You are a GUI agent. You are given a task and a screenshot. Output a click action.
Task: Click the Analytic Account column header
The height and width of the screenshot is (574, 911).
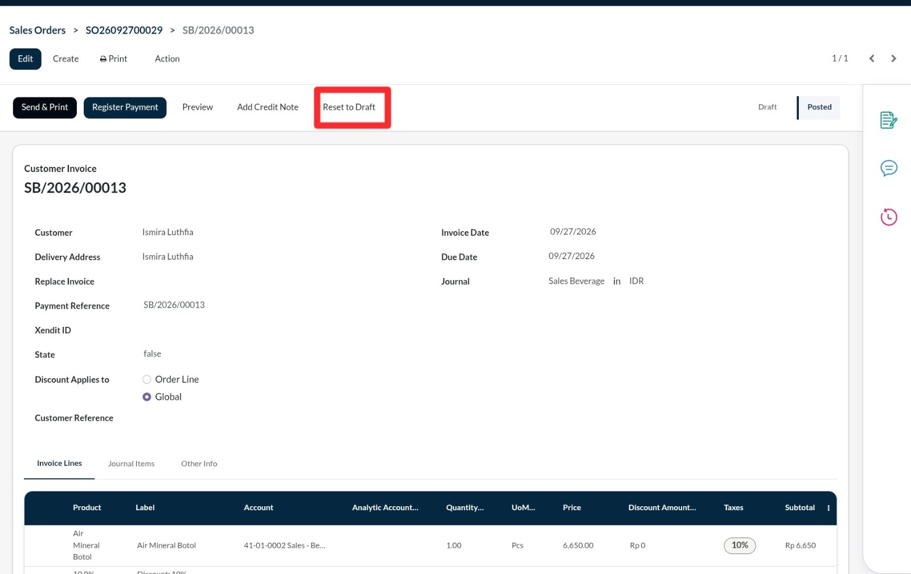(385, 508)
